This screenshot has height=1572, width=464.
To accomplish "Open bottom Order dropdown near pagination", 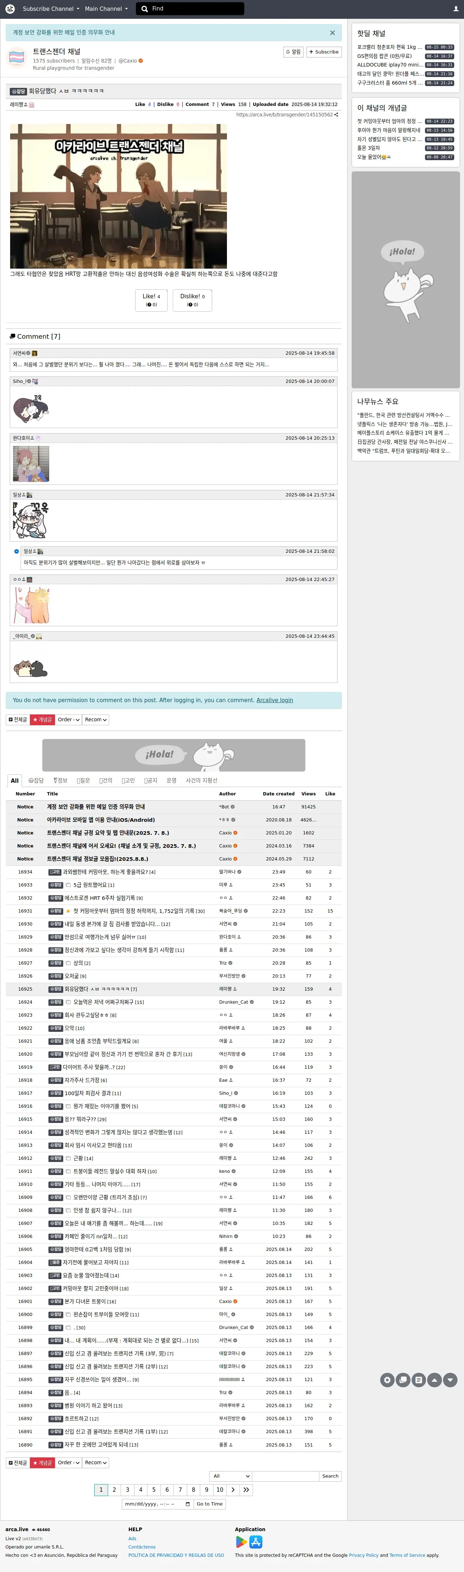I will [x=68, y=1462].
